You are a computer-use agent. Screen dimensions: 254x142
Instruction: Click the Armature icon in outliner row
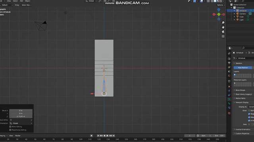237,11
